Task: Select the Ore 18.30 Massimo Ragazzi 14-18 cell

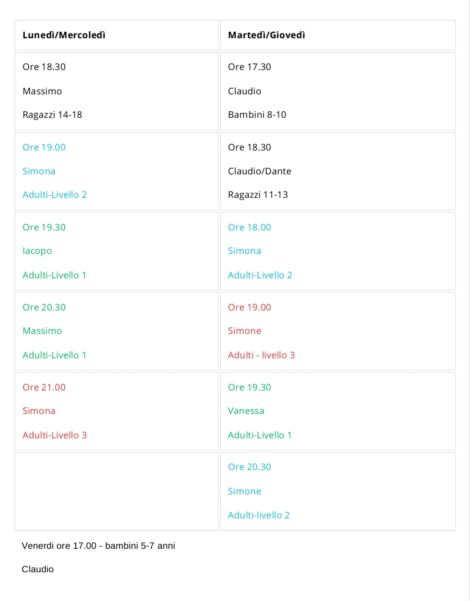Action: (116, 91)
